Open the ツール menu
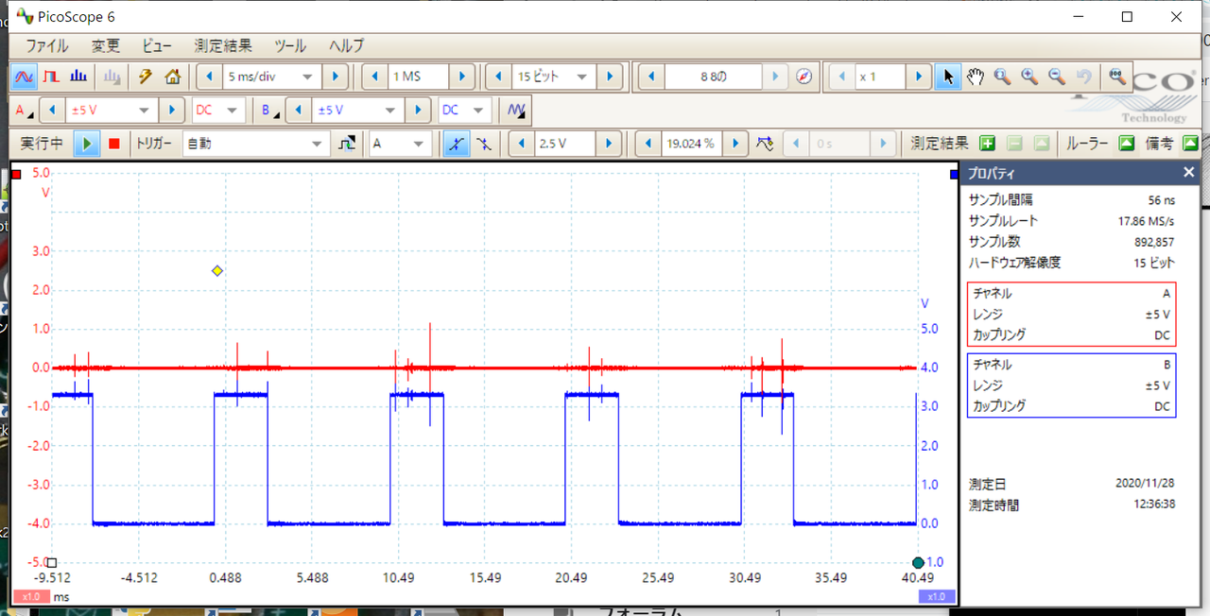The height and width of the screenshot is (616, 1210). (289, 45)
